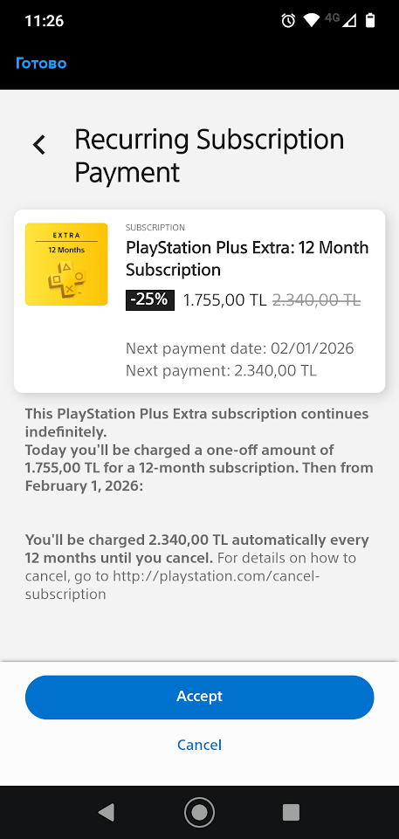Tap the PlayStation Plus Extra subscription title
Viewport: 399px width, 839px height.
coord(247,258)
